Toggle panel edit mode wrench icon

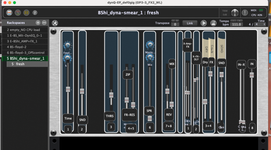[x=55, y=23]
